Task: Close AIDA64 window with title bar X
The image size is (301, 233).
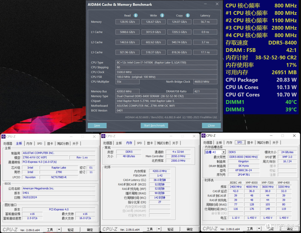Action: pos(217,4)
